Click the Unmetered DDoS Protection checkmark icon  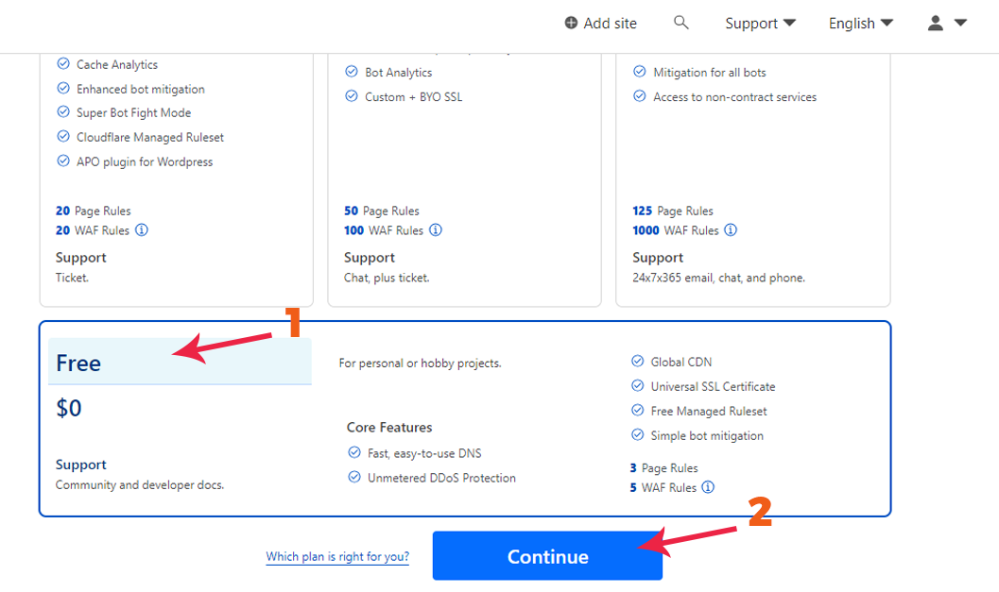(353, 478)
